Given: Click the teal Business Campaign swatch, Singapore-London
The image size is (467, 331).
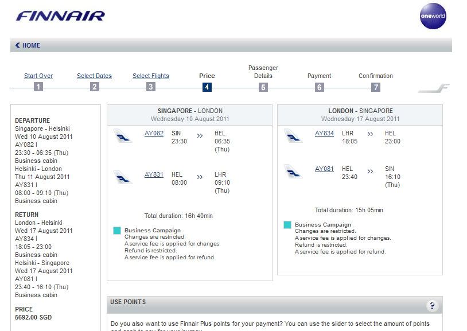Looking at the screenshot, I should [x=117, y=230].
